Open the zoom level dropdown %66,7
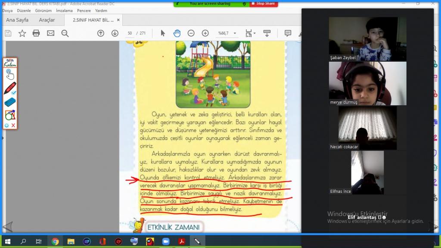The image size is (441, 248). coord(227,33)
